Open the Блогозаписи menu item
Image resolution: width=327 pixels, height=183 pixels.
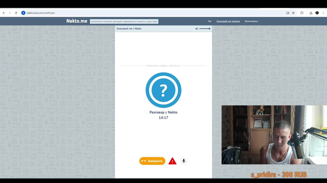pos(251,21)
